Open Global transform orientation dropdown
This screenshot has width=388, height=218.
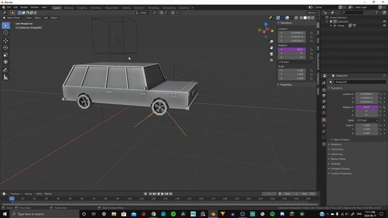point(143,13)
